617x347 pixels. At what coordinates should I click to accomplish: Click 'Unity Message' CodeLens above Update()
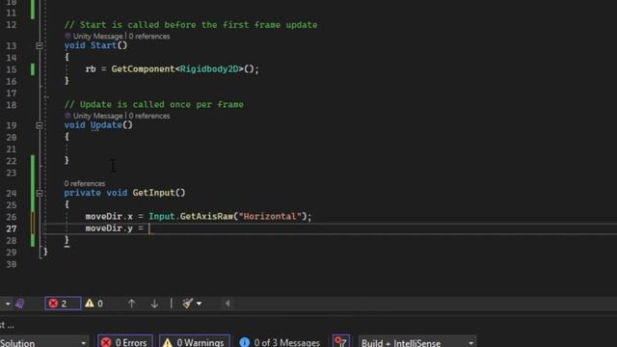[97, 116]
